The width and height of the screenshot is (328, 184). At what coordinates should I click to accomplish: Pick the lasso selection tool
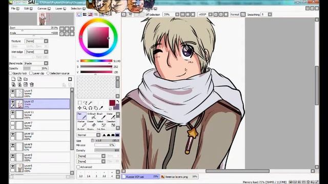point(85,103)
